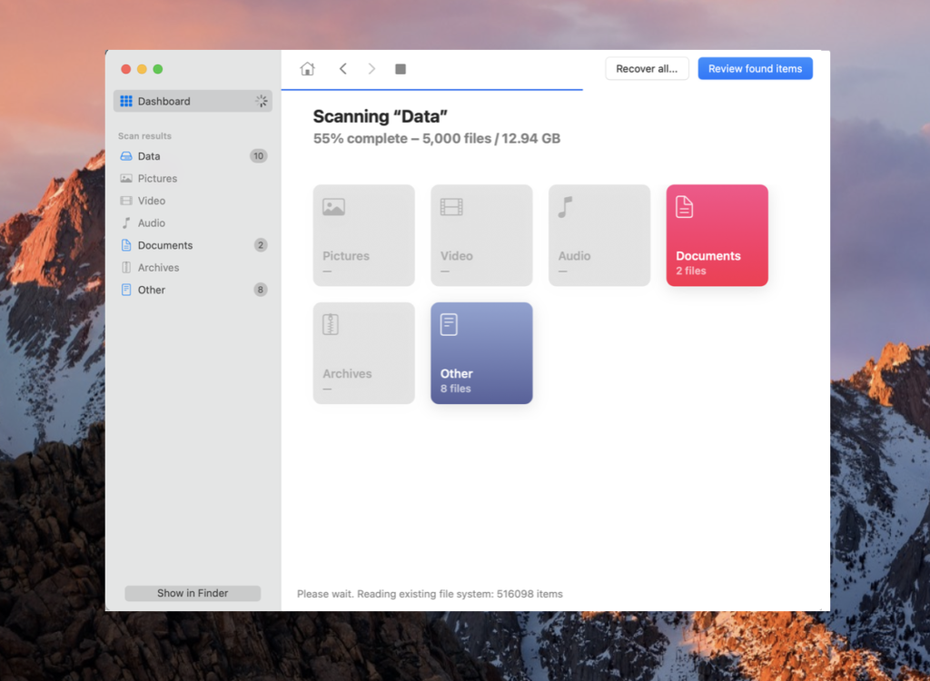Screen dimensions: 930x681
Task: Navigate back with the left chevron
Action: [342, 68]
